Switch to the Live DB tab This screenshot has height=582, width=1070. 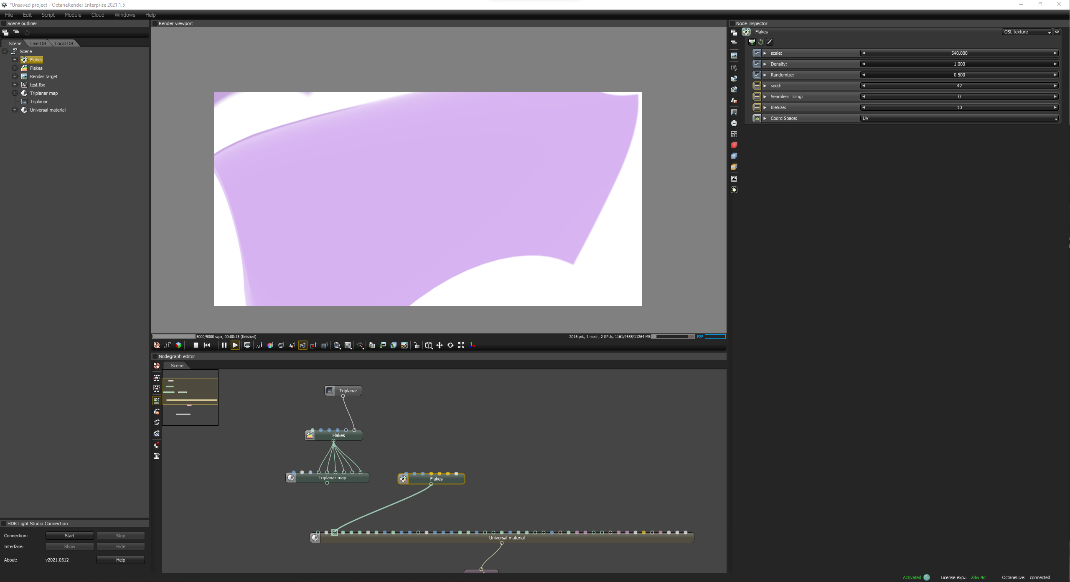38,43
